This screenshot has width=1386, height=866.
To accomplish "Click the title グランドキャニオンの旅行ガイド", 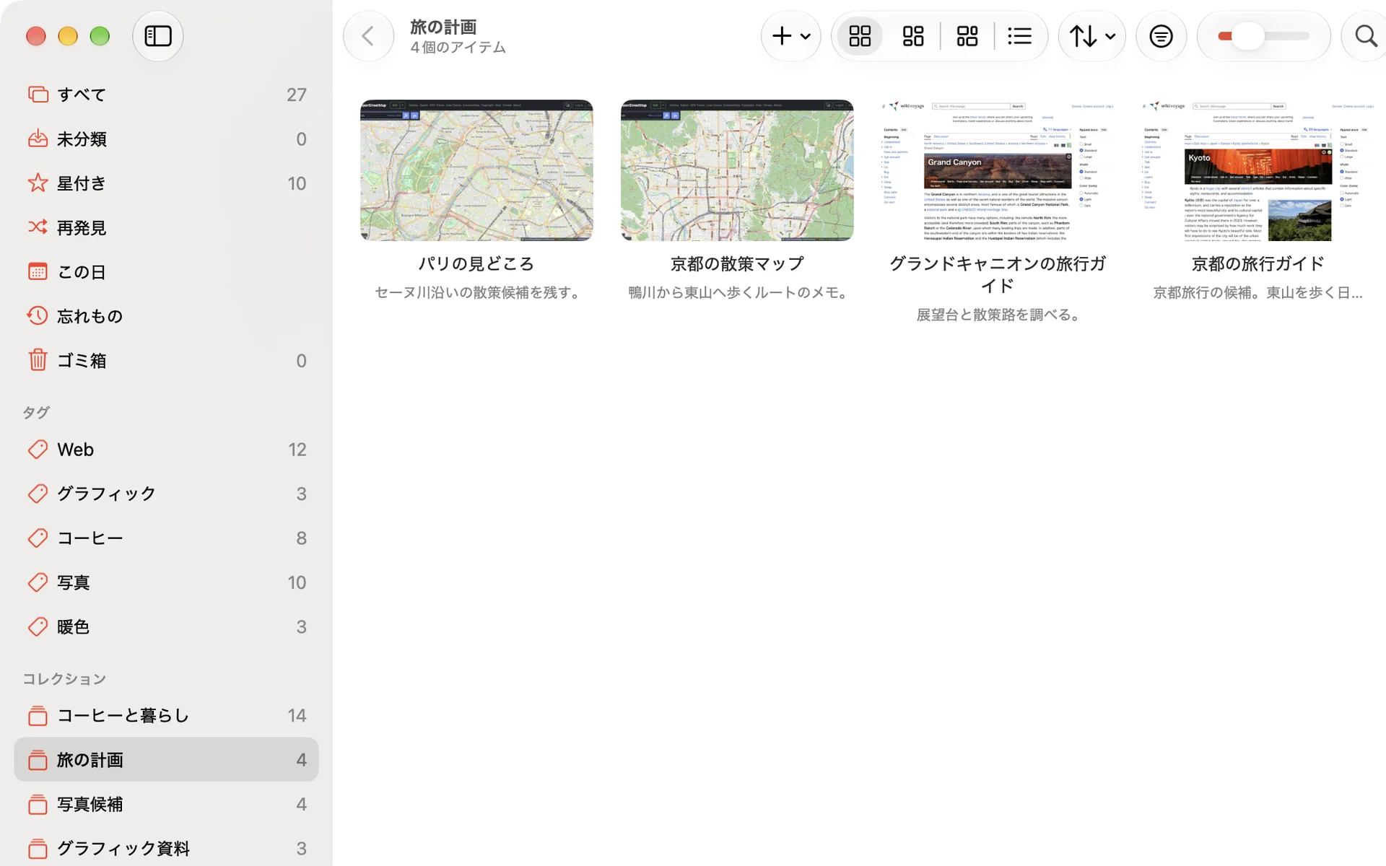I will tap(998, 275).
